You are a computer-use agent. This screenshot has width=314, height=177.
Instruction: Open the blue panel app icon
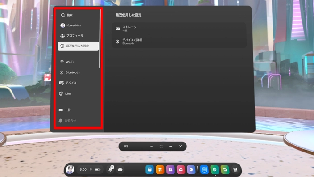(149, 169)
